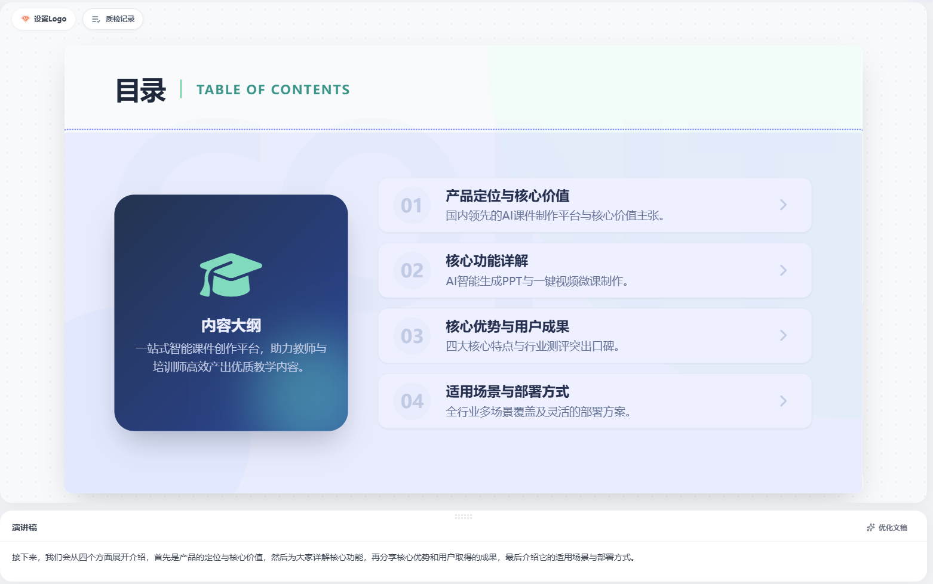Click the subtitle AI智能生成PPT与一键视频微课制作
Screen dimensions: 933x584
tap(537, 281)
